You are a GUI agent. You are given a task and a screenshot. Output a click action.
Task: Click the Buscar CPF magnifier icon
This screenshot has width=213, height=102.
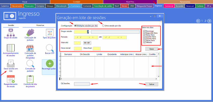50,48
